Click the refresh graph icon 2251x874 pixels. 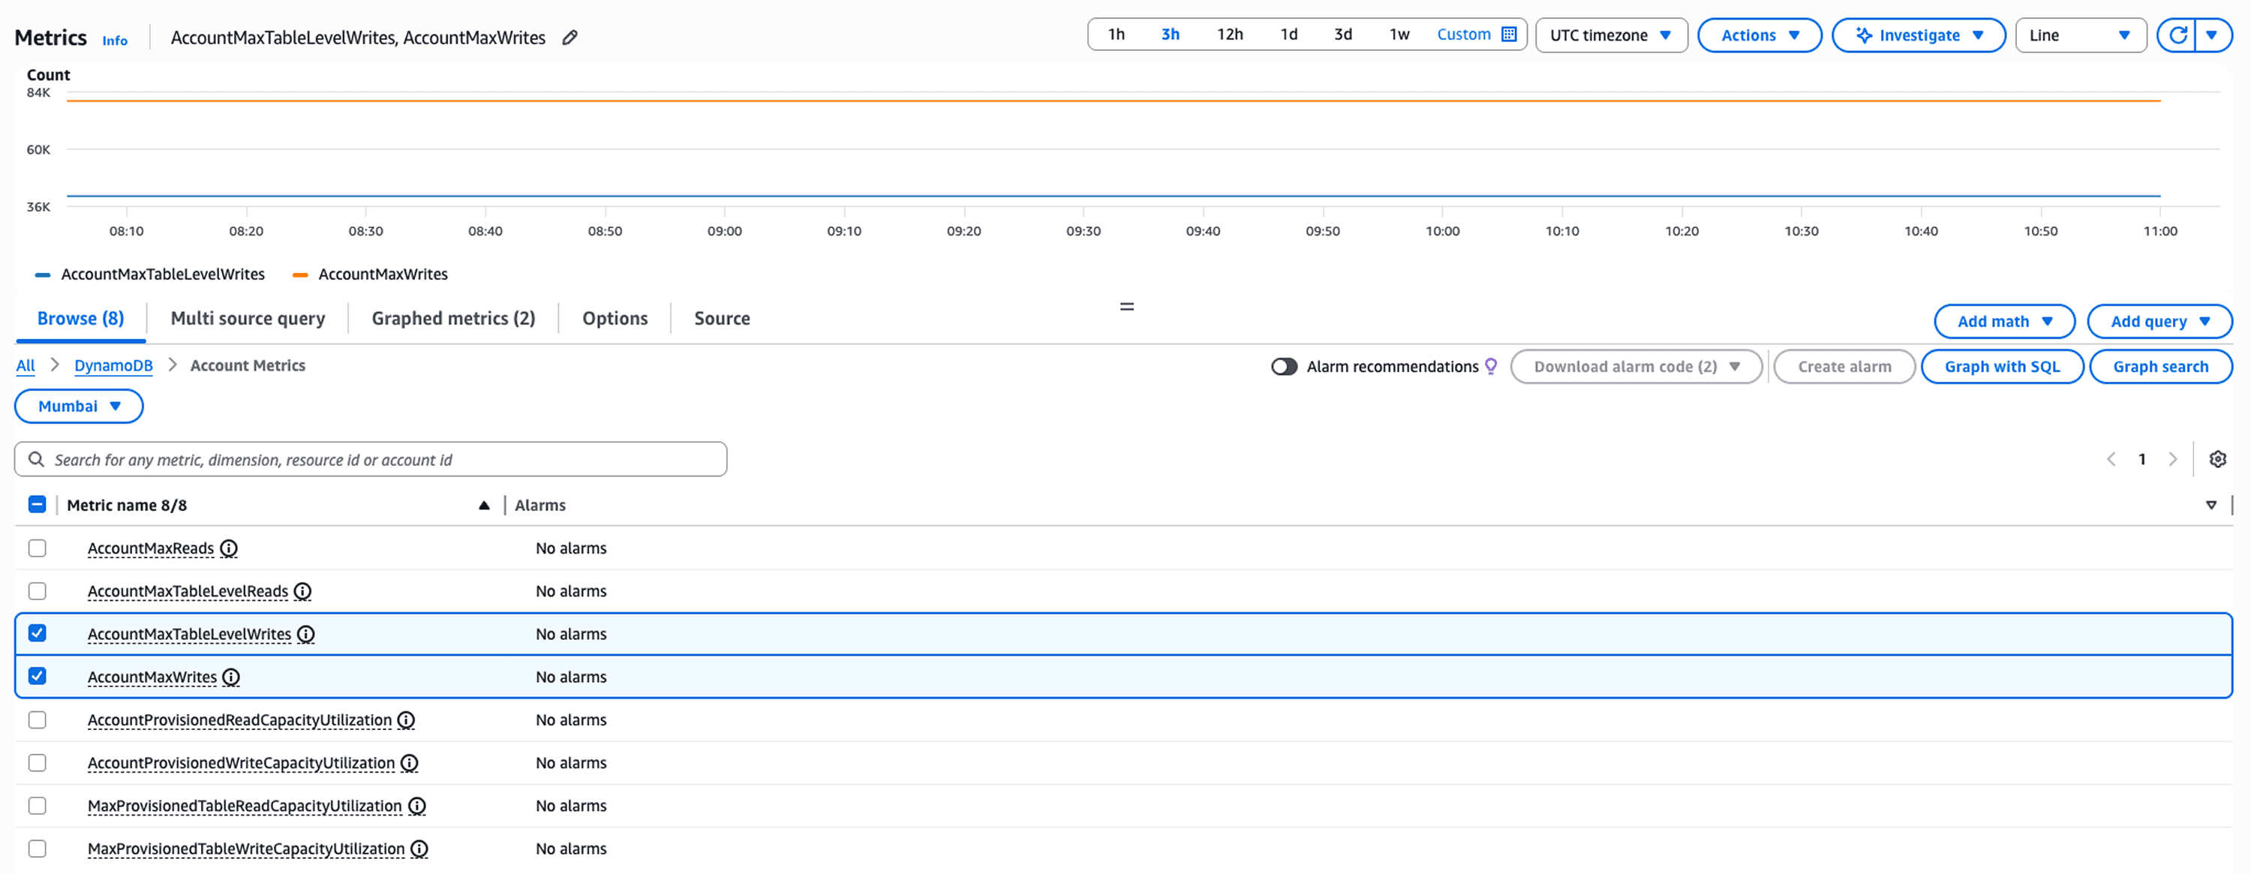click(x=2177, y=35)
